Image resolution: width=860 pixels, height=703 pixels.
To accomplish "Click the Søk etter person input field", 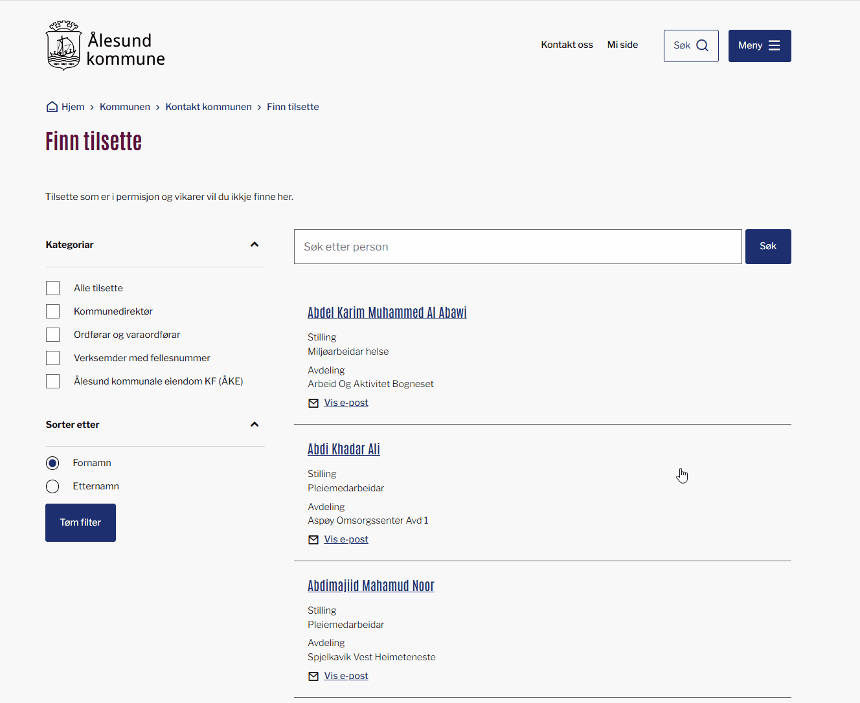I will (517, 247).
